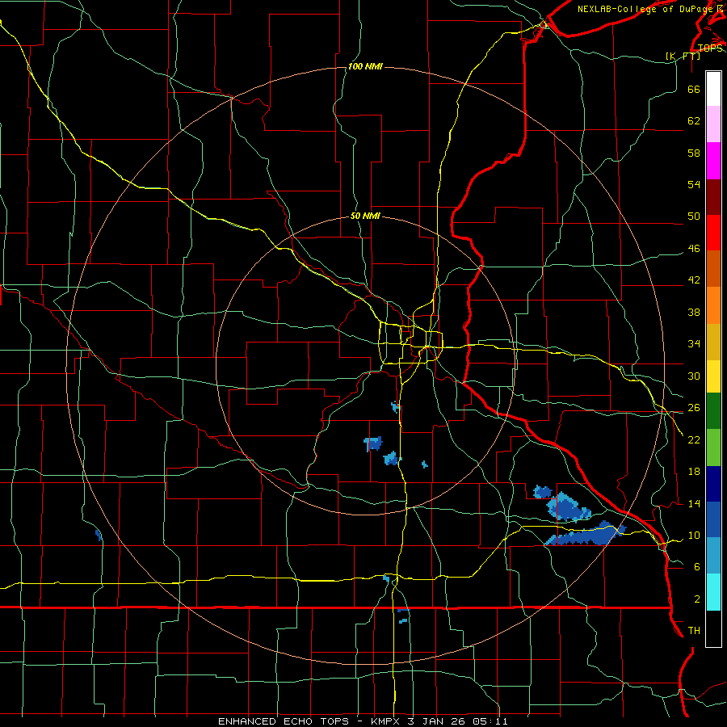Click the "[K FT]" units label

coord(683,56)
